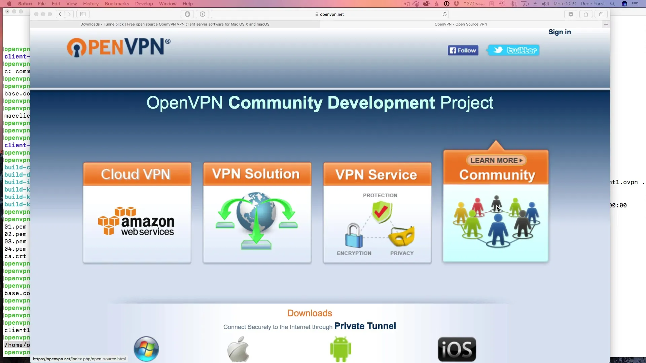Click the Facebook Follow button
The image size is (646, 363).
463,50
